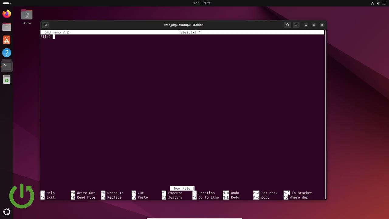Open Show Apps Ubuntu logo button

[7, 212]
